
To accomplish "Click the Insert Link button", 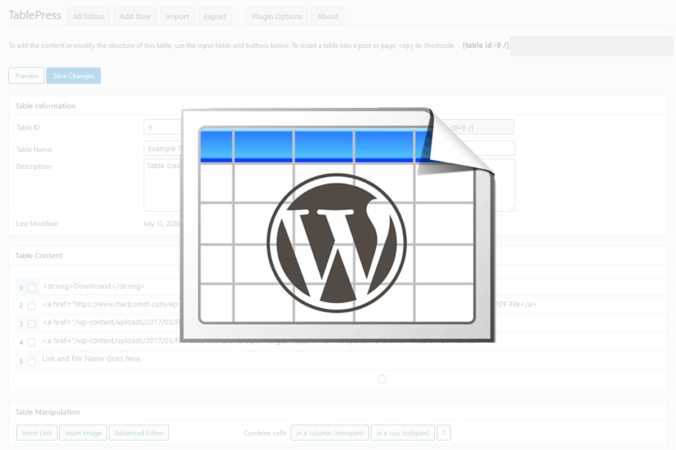I will tap(37, 433).
